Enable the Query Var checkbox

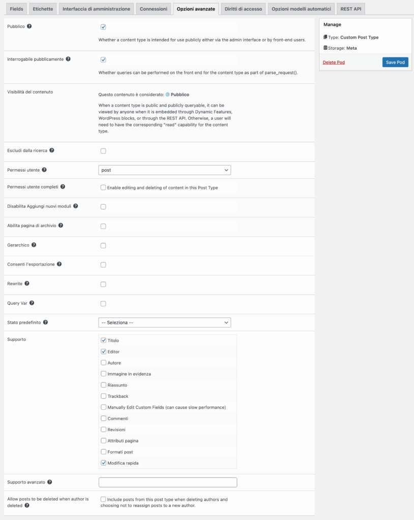pos(103,304)
